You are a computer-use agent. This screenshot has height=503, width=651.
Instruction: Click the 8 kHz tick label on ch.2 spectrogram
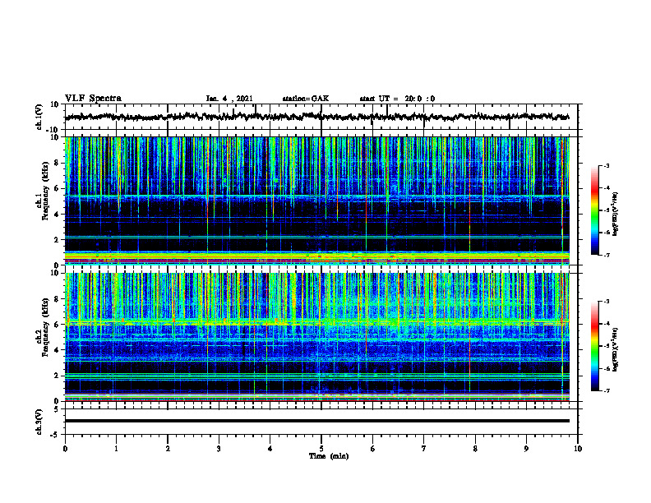[x=58, y=299]
